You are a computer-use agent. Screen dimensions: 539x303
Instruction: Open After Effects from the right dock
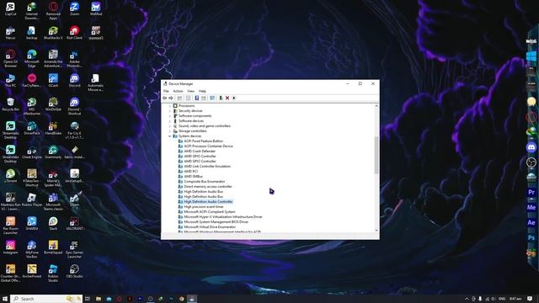(x=531, y=222)
